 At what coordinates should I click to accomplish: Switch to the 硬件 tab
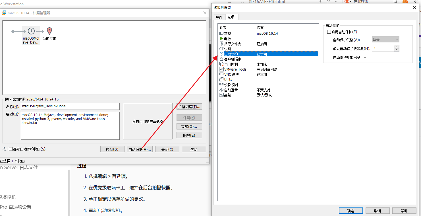(x=219, y=18)
